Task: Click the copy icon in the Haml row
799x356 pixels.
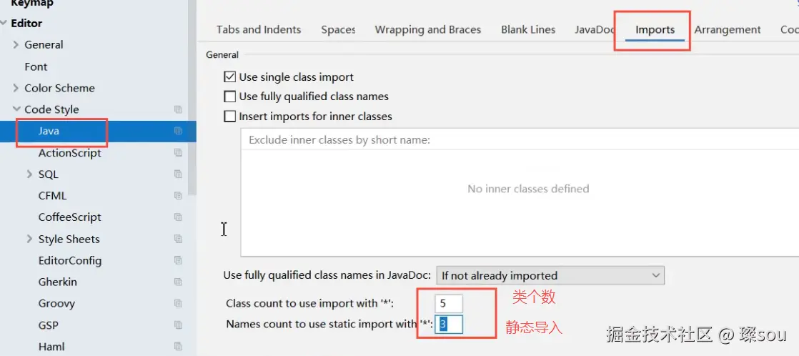Action: [x=178, y=346]
